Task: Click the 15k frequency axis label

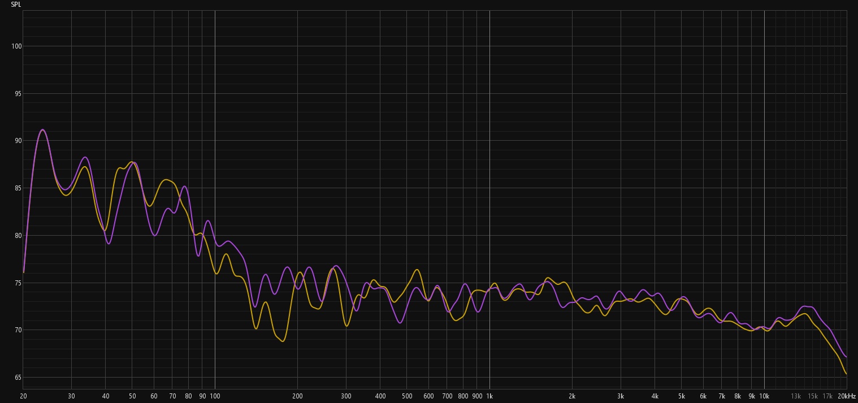Action: coord(813,396)
